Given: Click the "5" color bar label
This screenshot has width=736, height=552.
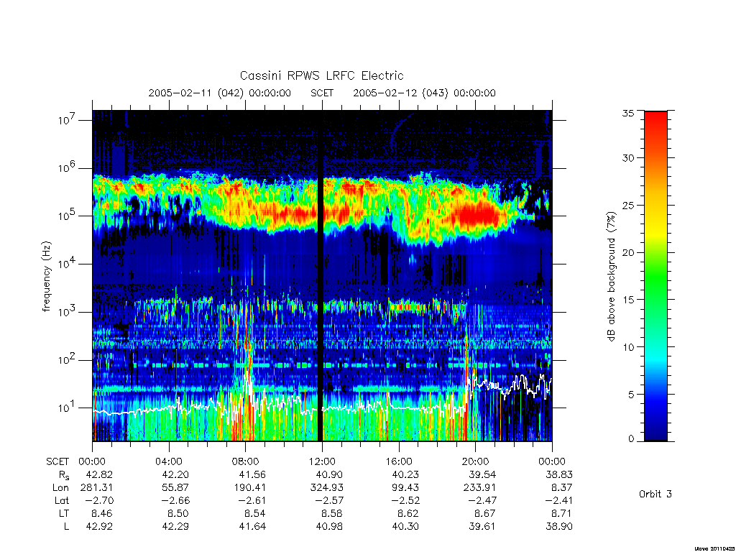Looking at the screenshot, I should coord(631,395).
